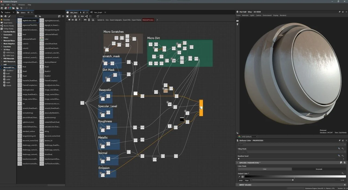The height and width of the screenshot is (190, 348).
Task: Click the snap grid icon in graph toolbar
Action: pyautogui.click(x=91, y=17)
